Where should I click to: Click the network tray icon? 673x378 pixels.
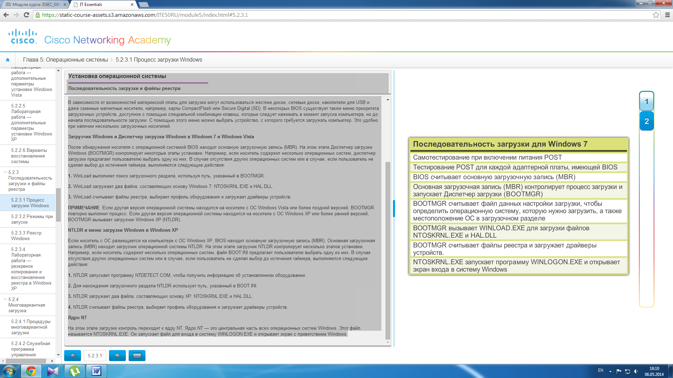point(627,371)
